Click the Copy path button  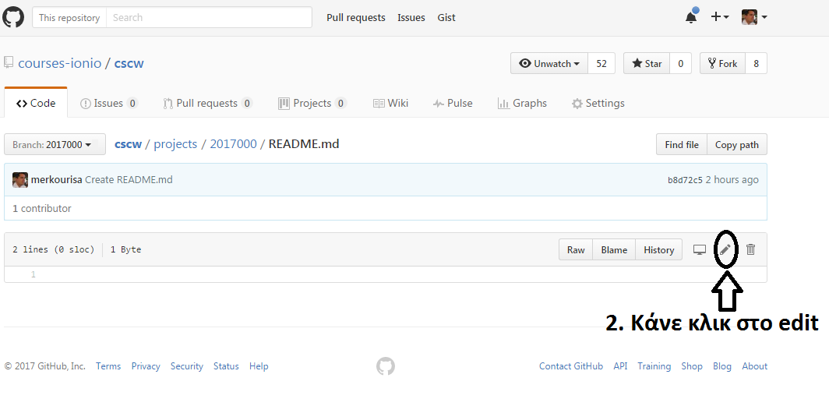(x=737, y=144)
